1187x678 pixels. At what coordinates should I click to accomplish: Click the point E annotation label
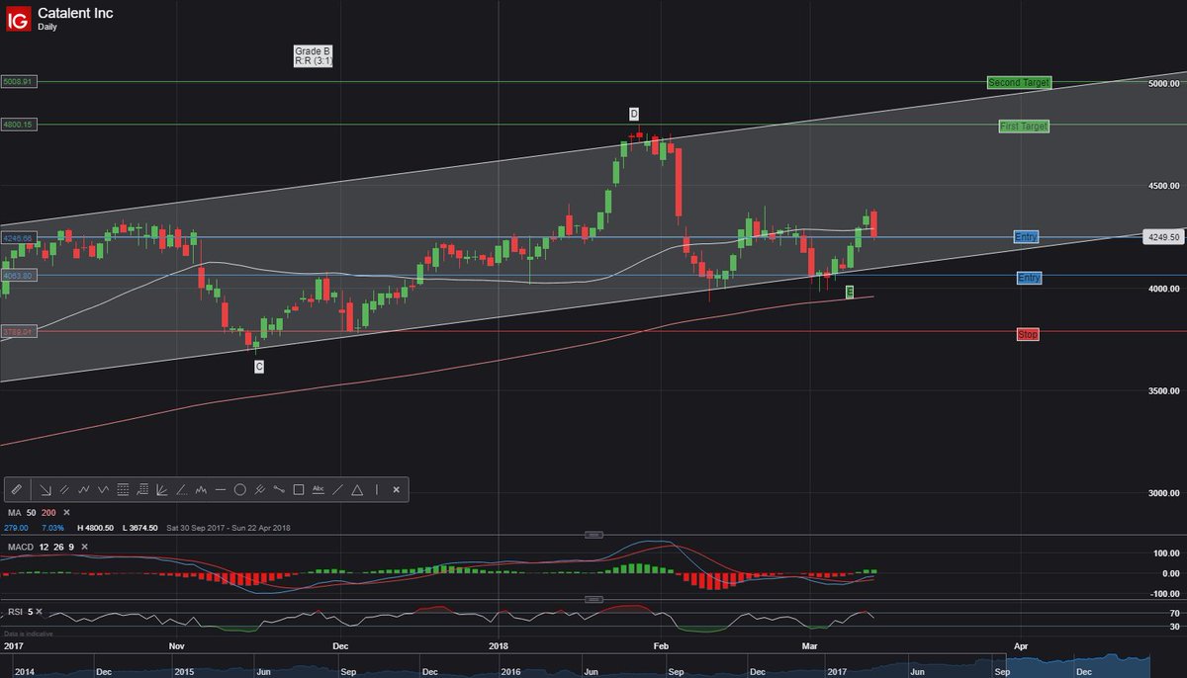click(850, 293)
